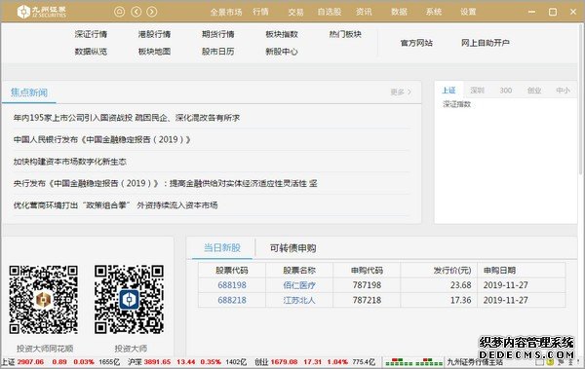This screenshot has height=369, width=585.
Task: Go forward with the right arrow icon
Action: (x=151, y=12)
